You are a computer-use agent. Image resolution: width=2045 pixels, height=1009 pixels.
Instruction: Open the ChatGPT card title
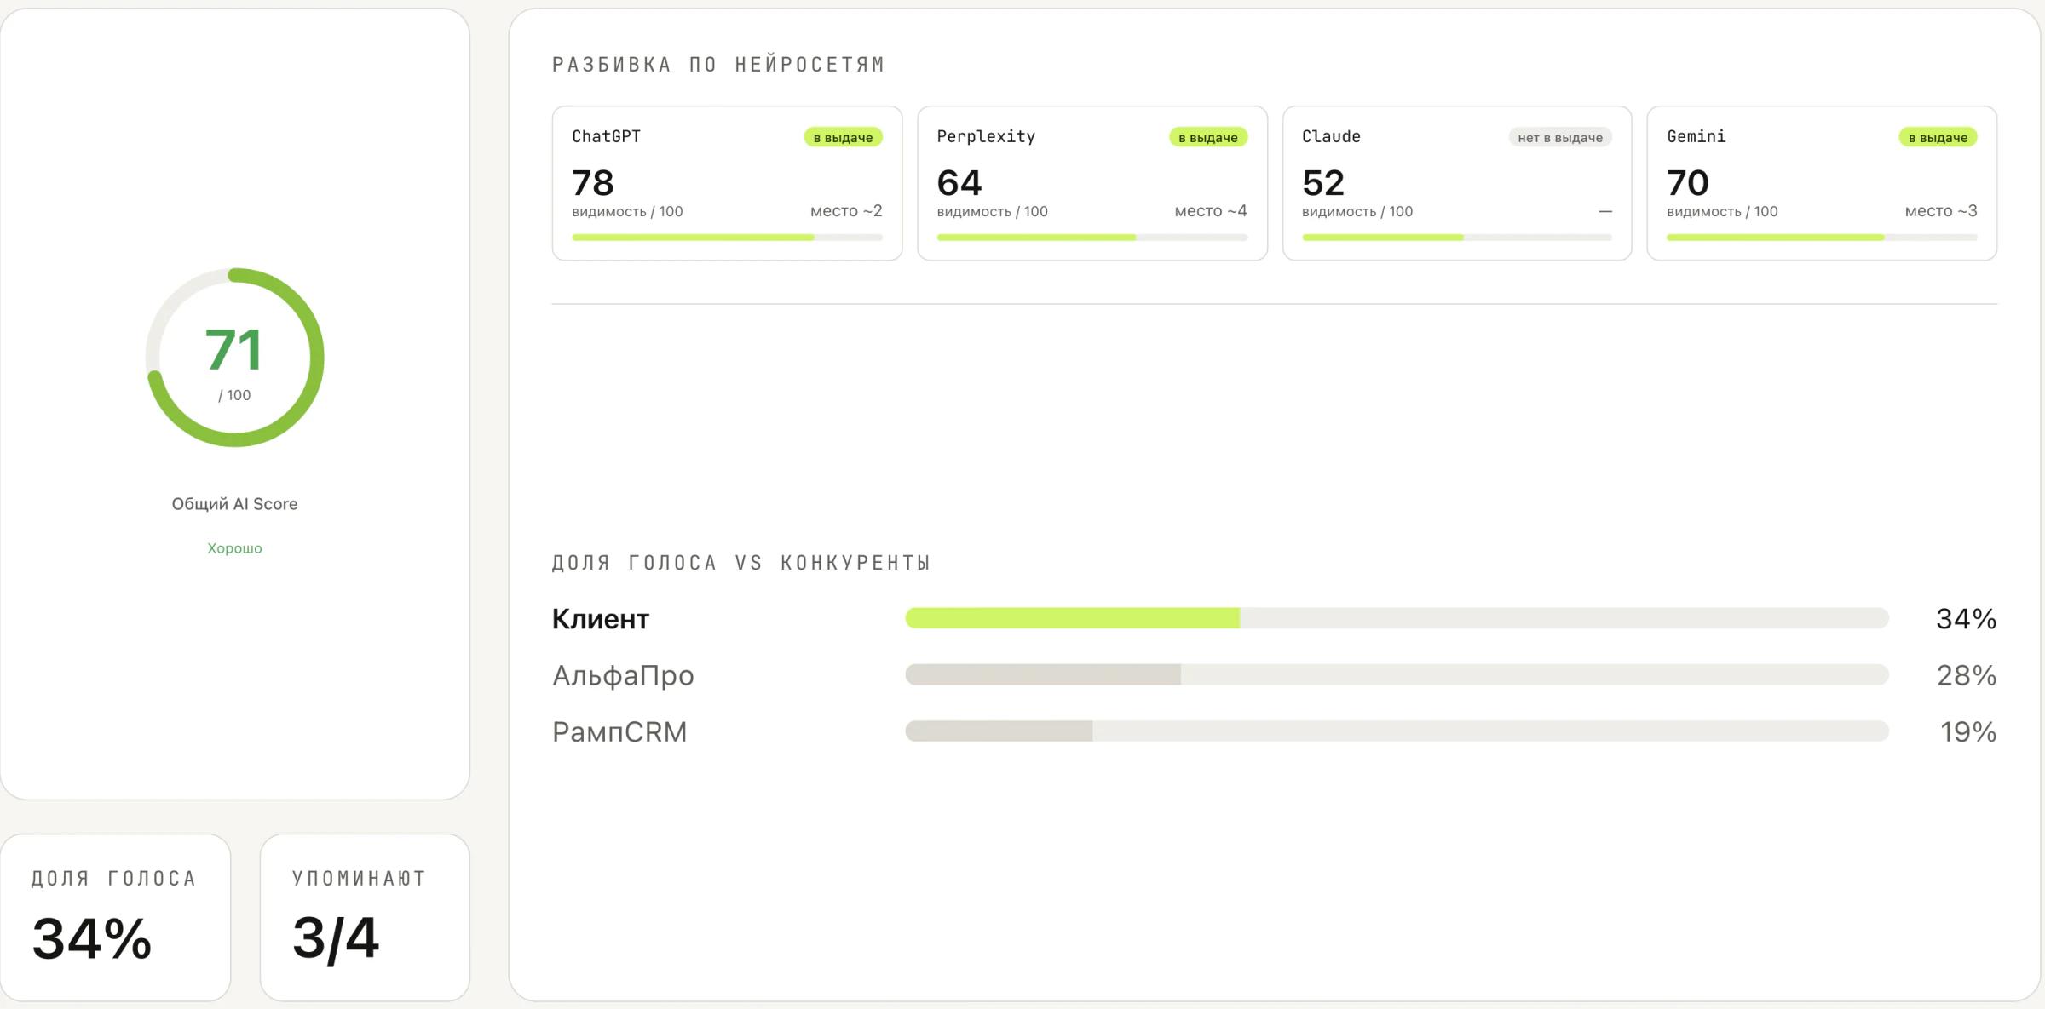pyautogui.click(x=606, y=136)
